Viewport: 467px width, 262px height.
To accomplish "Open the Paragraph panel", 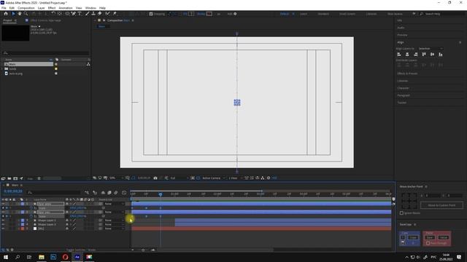I will pos(404,95).
